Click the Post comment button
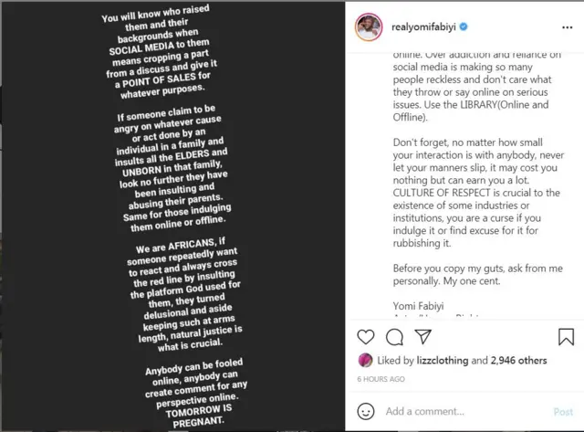This screenshot has width=584, height=432. click(563, 411)
